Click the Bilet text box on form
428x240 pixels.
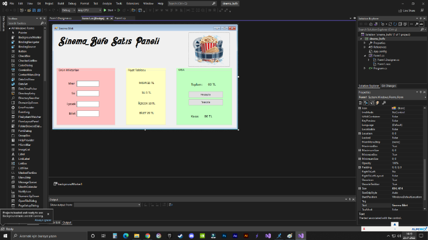88,114
